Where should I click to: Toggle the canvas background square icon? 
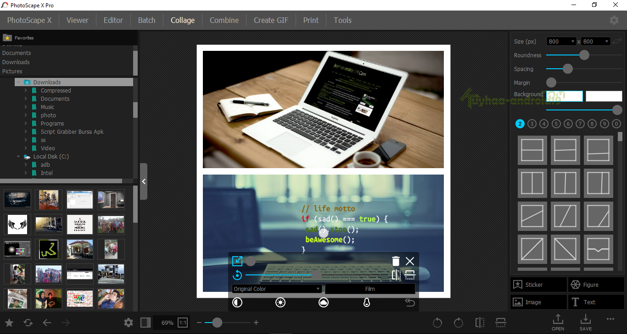[146, 323]
